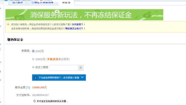Screen dimensions: 186x105
Task: Expand the 类目额度计算器 dropdown bar
Action: [59, 78]
